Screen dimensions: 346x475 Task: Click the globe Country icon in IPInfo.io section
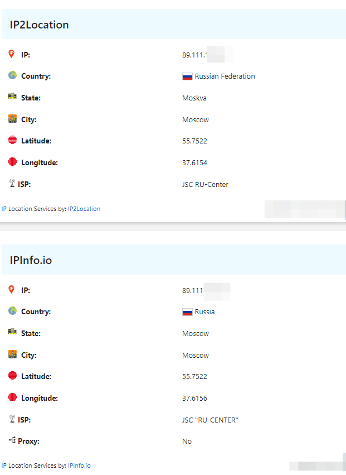point(12,310)
